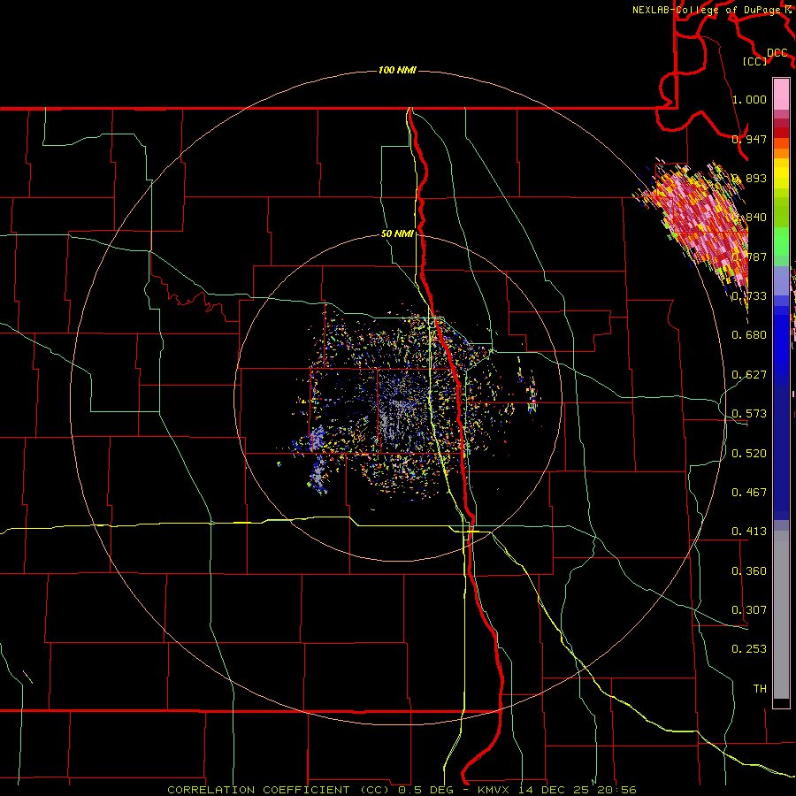Click the 100 NMI range ring label

397,70
